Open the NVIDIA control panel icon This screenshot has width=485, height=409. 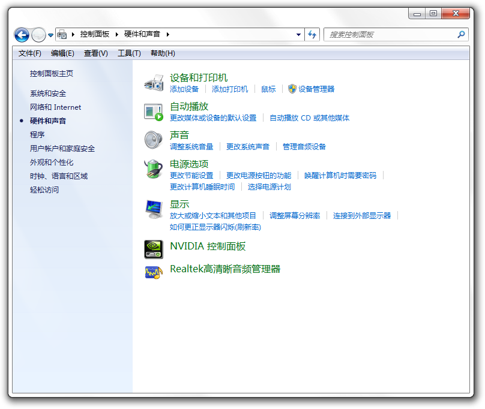154,249
